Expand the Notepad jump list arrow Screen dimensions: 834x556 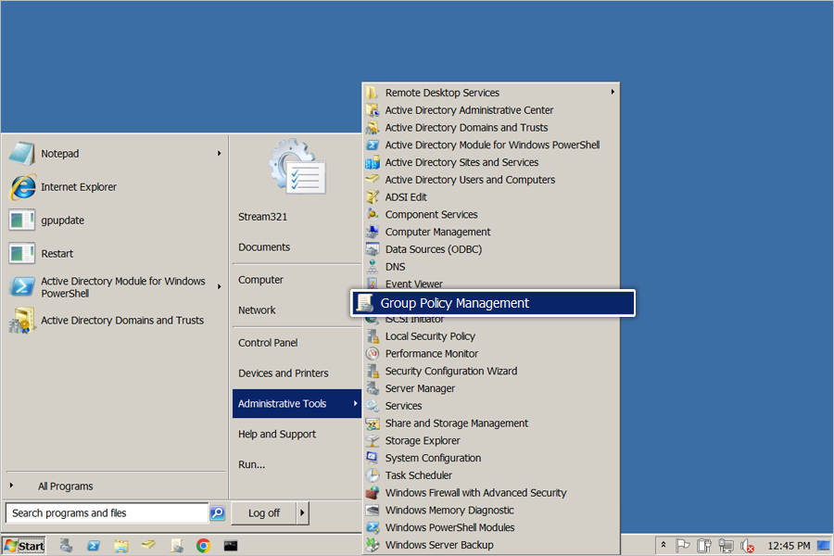click(x=219, y=153)
